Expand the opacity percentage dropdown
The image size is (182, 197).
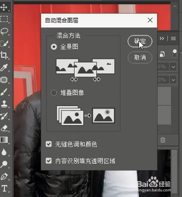[x=173, y=67]
